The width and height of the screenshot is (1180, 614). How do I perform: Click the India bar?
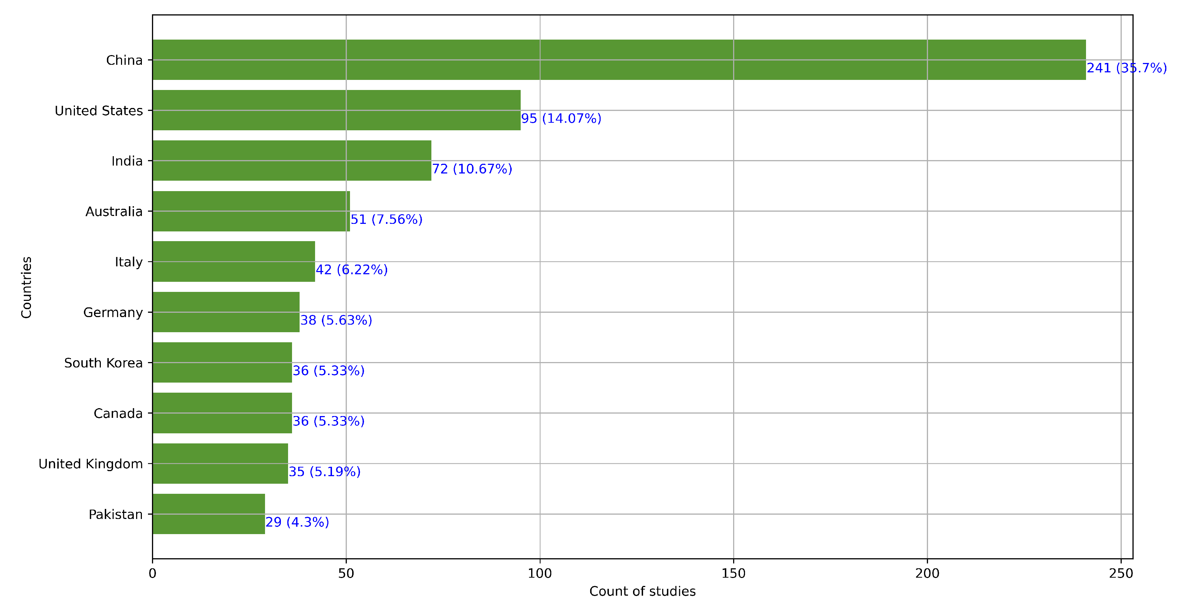pos(292,161)
